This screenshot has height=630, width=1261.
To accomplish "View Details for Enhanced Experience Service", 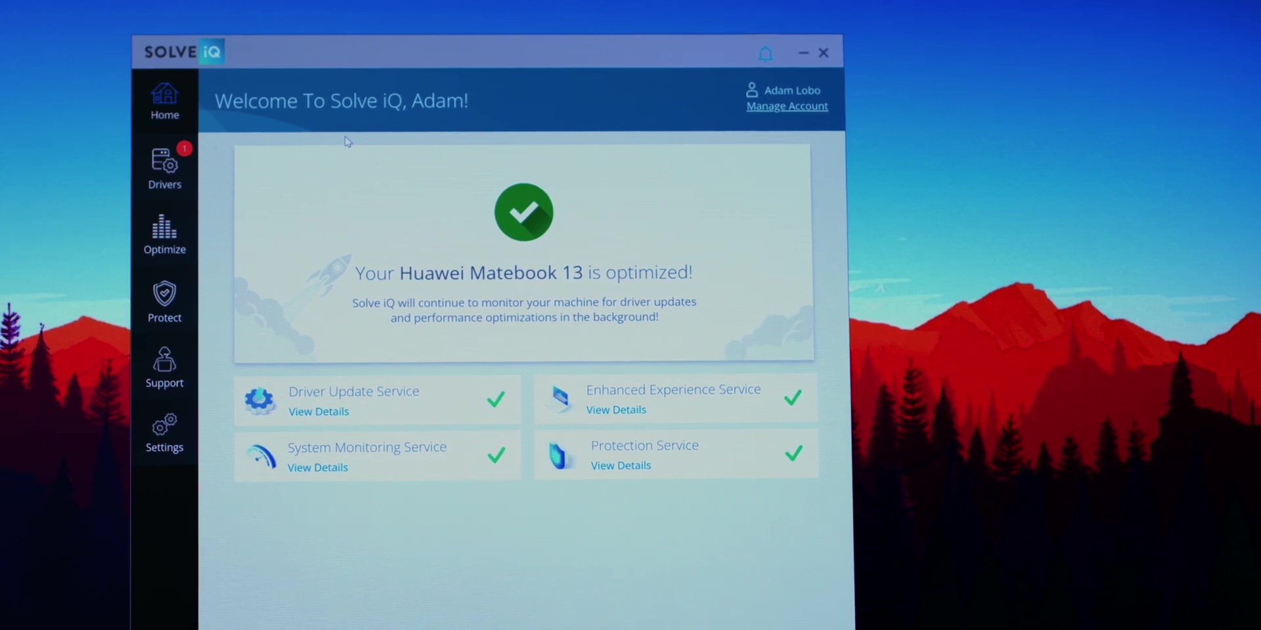I will tap(616, 409).
